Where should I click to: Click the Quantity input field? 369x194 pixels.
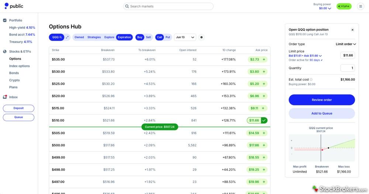click(347, 68)
